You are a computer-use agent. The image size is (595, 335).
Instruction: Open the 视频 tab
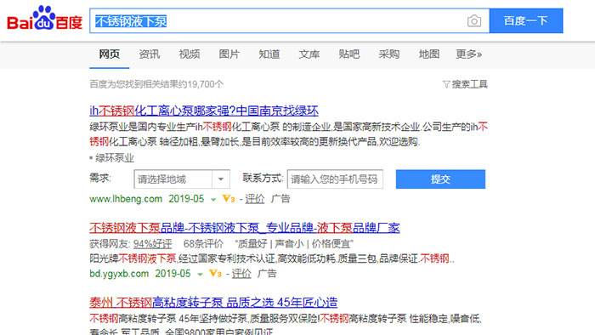tap(190, 54)
